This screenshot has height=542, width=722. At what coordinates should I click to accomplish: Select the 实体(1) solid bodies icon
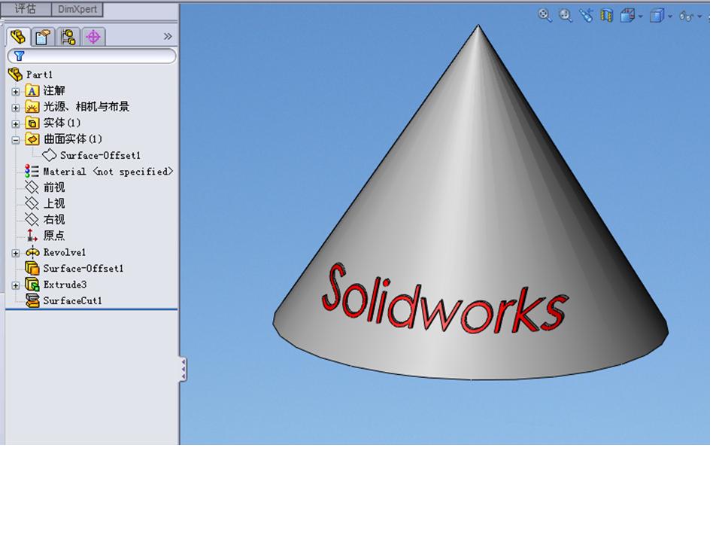32,123
